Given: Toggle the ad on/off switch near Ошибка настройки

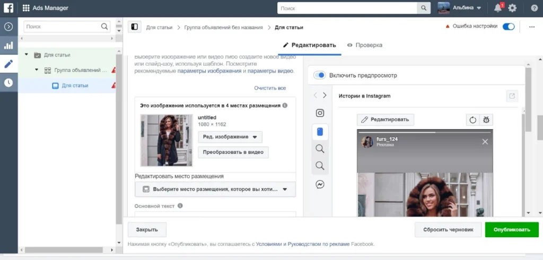Looking at the screenshot, I should click(x=509, y=26).
